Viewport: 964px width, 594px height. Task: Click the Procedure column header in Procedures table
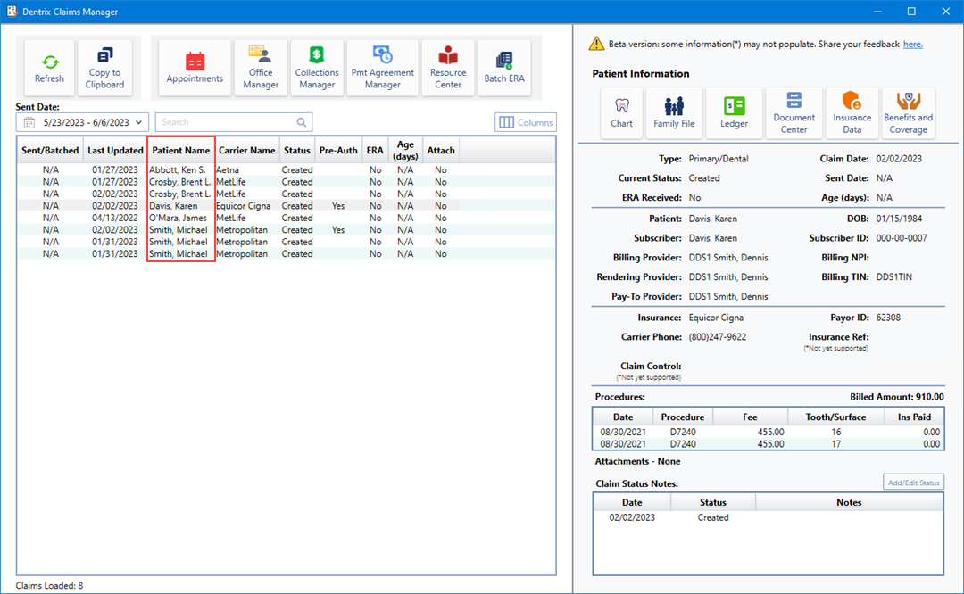pyautogui.click(x=683, y=417)
